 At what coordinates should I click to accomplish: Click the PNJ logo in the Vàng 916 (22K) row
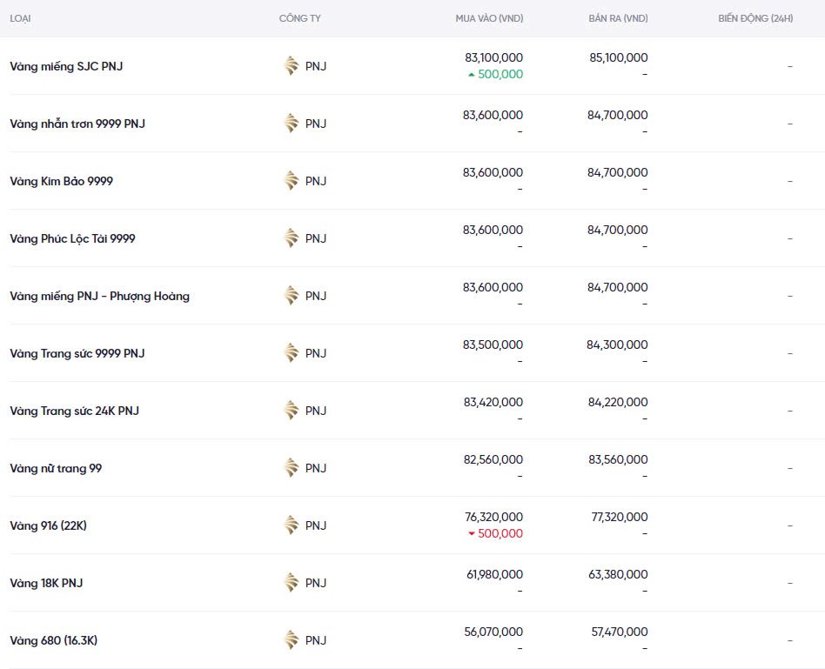[292, 525]
